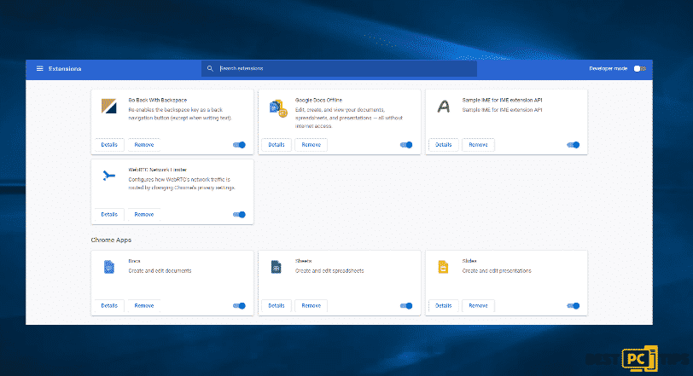Click the Extensions page title
Screen dimensions: 693x376
coord(65,69)
